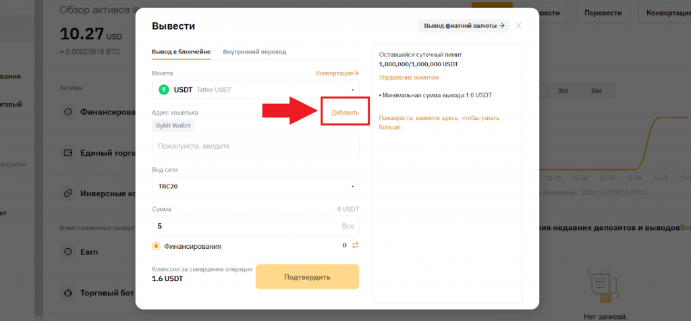Image resolution: width=691 pixels, height=321 pixels.
Task: Click the wallet address input field
Action: pos(256,146)
